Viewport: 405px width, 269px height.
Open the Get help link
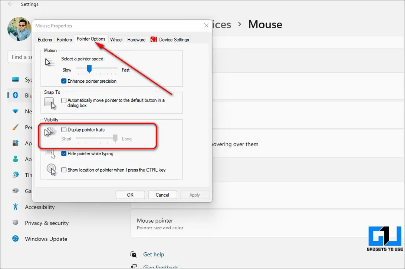pos(154,255)
